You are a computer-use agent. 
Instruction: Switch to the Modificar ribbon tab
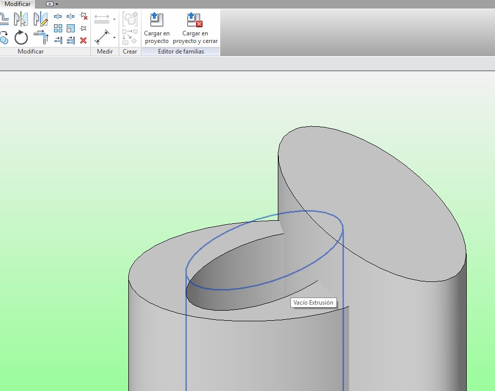pyautogui.click(x=18, y=4)
